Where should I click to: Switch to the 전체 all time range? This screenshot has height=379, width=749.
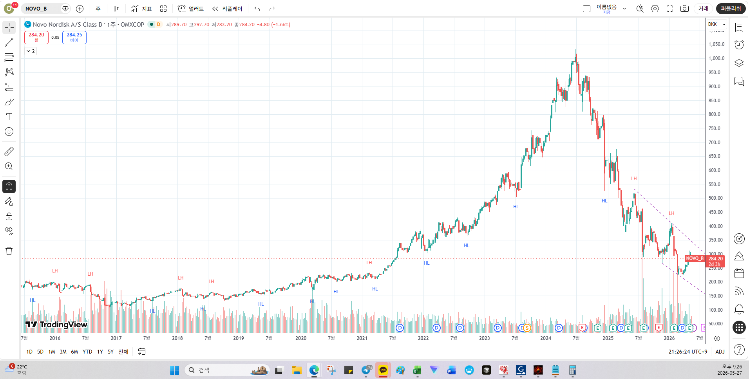pyautogui.click(x=123, y=352)
